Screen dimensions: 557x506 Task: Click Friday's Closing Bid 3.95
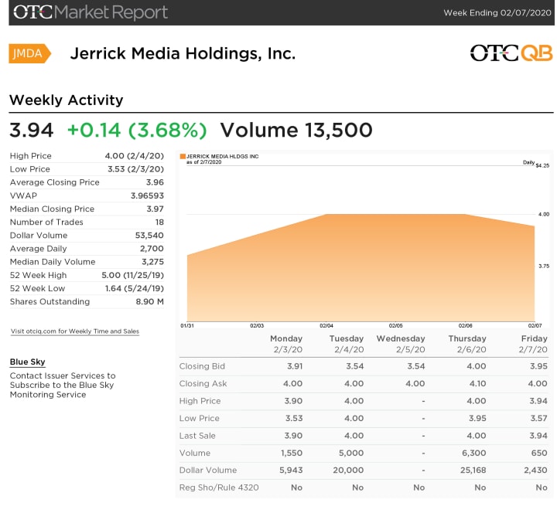539,366
